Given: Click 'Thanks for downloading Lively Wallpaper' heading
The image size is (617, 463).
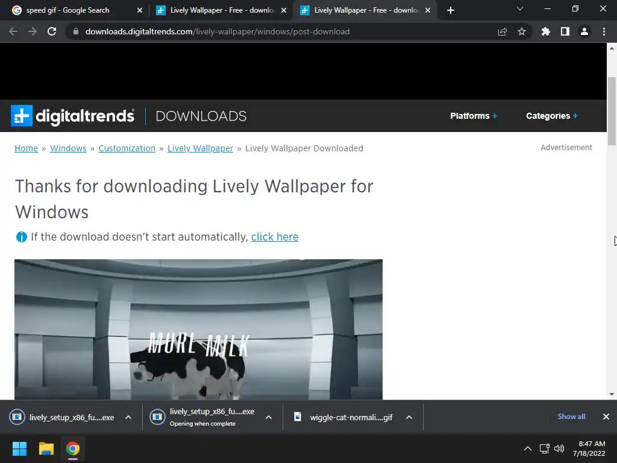Looking at the screenshot, I should coord(194,199).
